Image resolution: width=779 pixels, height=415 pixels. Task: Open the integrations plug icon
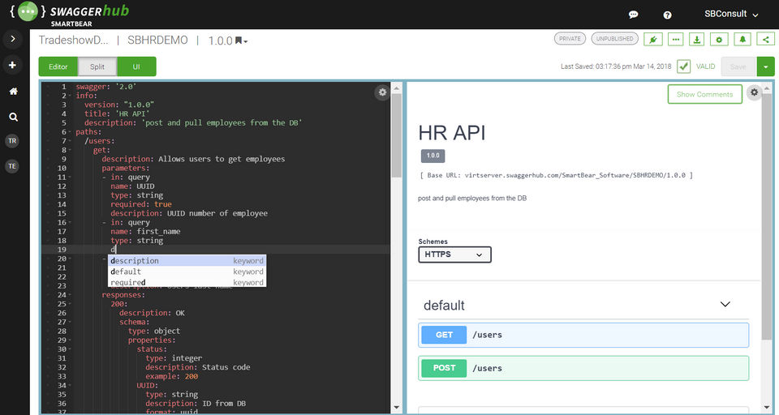tap(652, 39)
